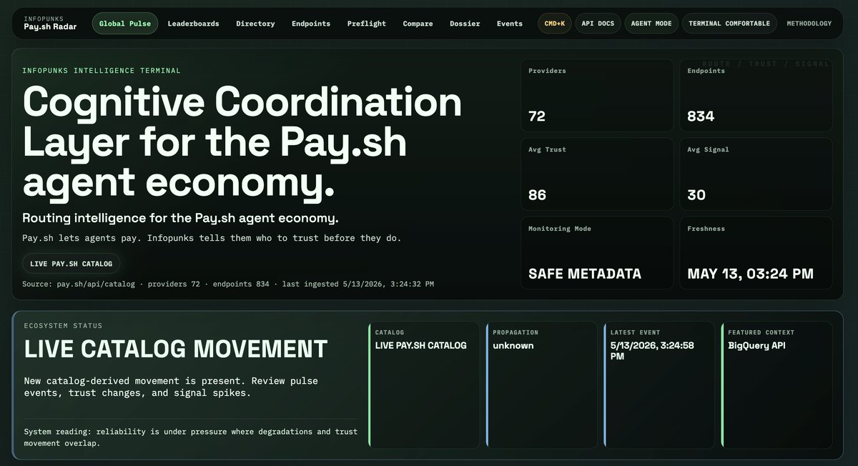Click the ECOSYSTEM STATUS label

point(63,325)
